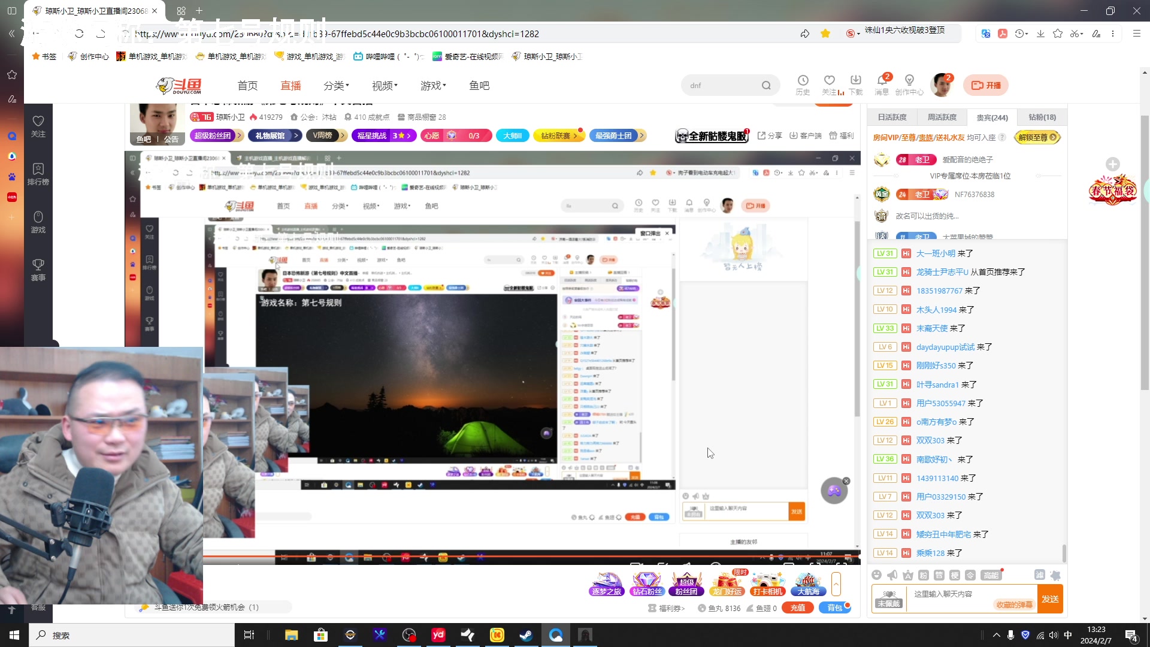Select the 钻石粉丝 gift icon
Viewport: 1150px width, 647px height.
point(647,583)
